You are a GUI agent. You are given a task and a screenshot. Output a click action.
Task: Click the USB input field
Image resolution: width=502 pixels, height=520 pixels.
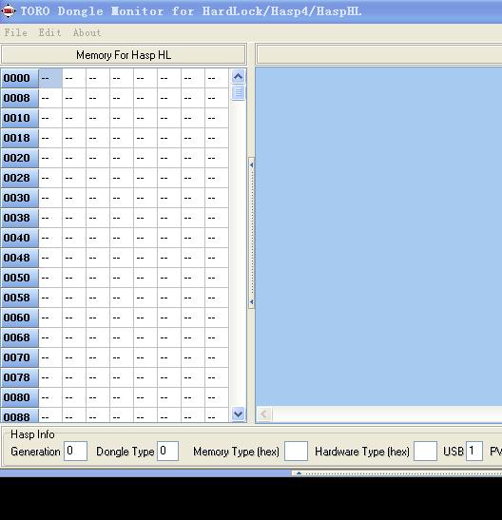coord(474,451)
